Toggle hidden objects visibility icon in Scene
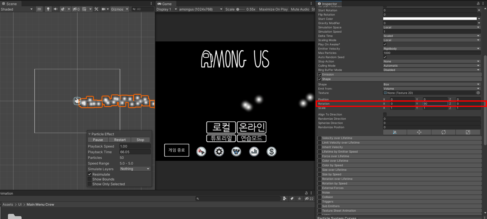The height and width of the screenshot is (219, 487). point(76,9)
